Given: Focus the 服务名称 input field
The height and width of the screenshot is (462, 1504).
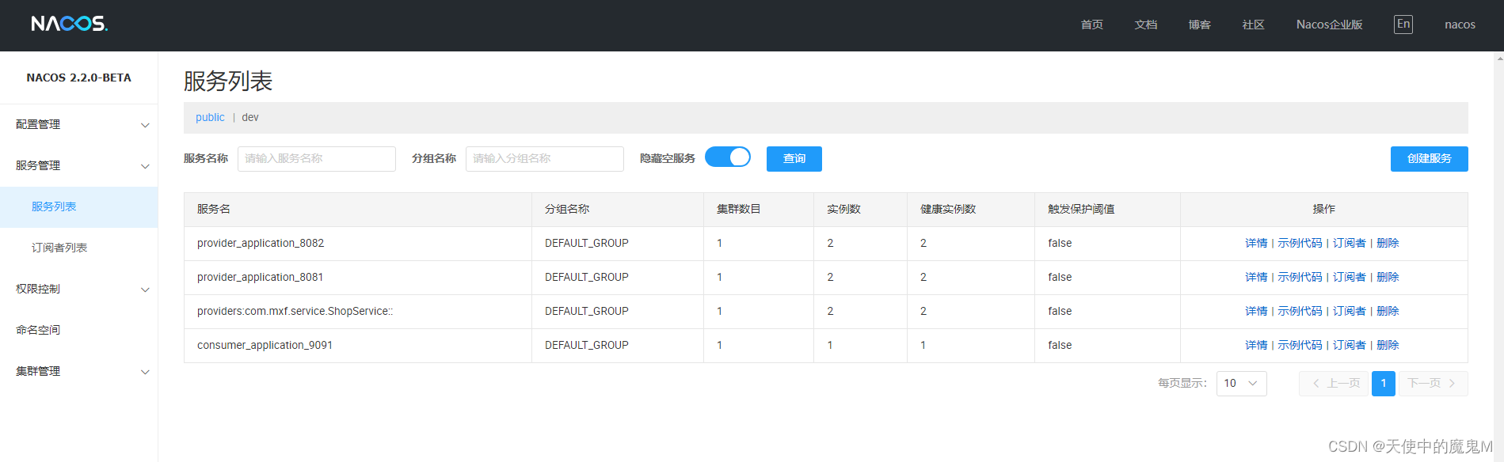Looking at the screenshot, I should (317, 159).
